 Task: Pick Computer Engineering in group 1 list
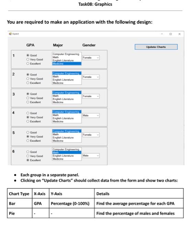click(x=67, y=54)
